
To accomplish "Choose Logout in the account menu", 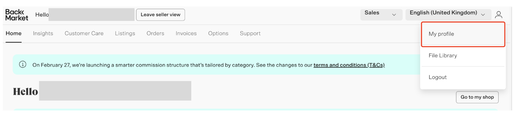I will pos(438,77).
